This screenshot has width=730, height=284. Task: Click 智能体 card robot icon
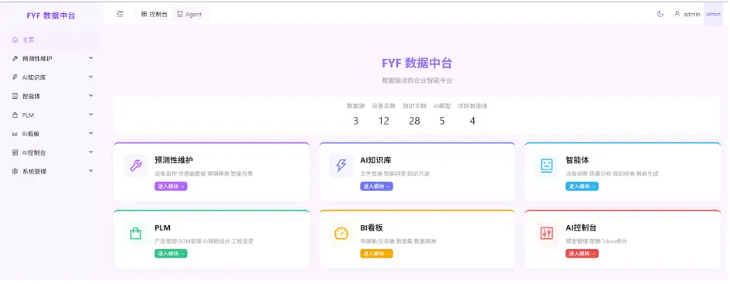click(547, 166)
